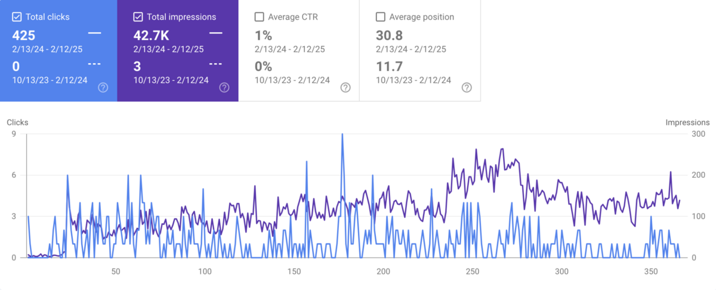This screenshot has width=716, height=290.
Task: Click the Impressions axis label
Action: point(687,122)
